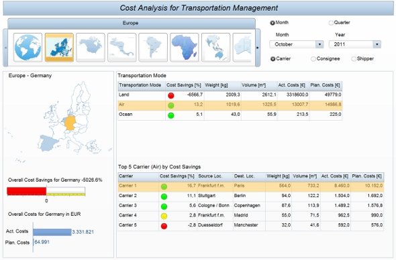
Task: Choose the North America map icon
Action: point(91,48)
